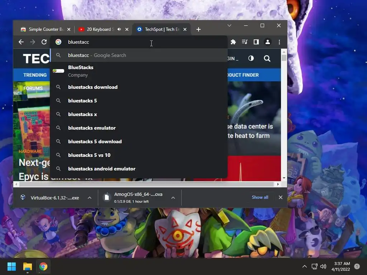Open the tab search chevron dropdown
The width and height of the screenshot is (367, 275).
pyautogui.click(x=229, y=25)
